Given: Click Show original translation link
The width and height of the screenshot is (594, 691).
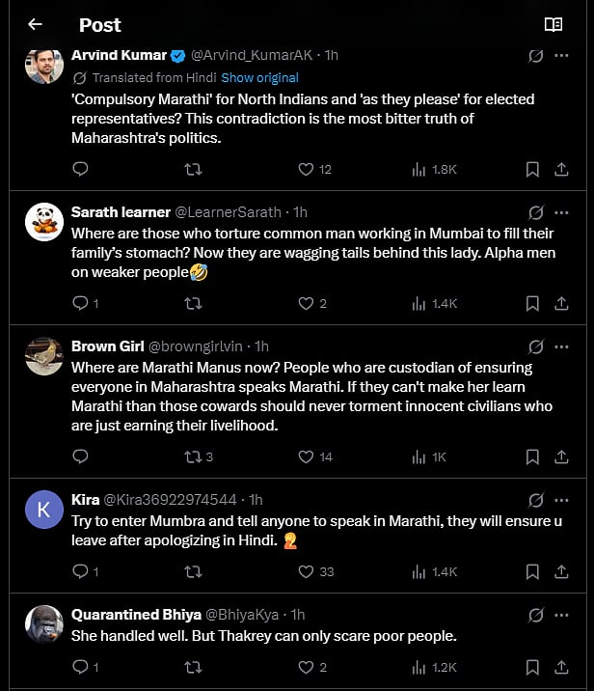Looking at the screenshot, I should tap(259, 77).
